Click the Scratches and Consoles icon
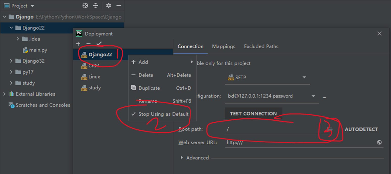391x174 pixels. pyautogui.click(x=11, y=105)
